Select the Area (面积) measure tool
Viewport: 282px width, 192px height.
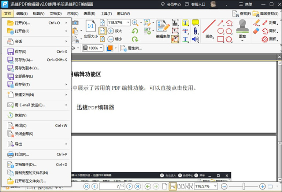(270, 39)
